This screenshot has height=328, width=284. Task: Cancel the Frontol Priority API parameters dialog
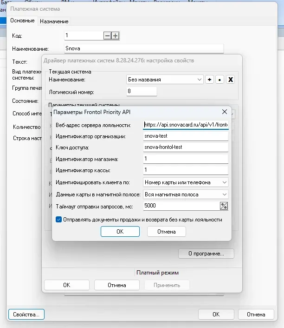166,232
